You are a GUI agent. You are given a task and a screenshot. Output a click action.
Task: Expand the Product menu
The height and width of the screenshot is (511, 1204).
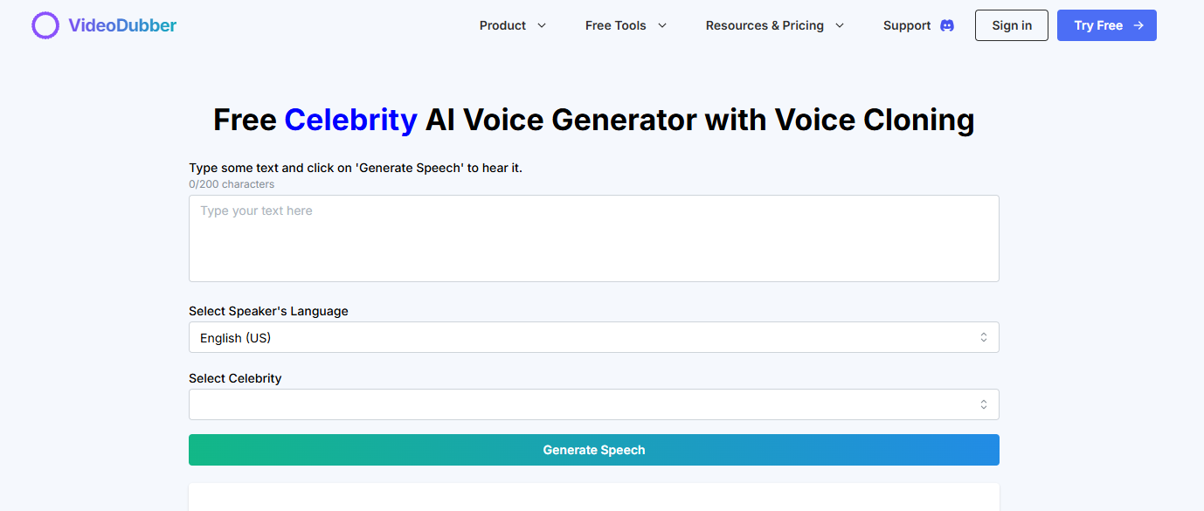[502, 25]
